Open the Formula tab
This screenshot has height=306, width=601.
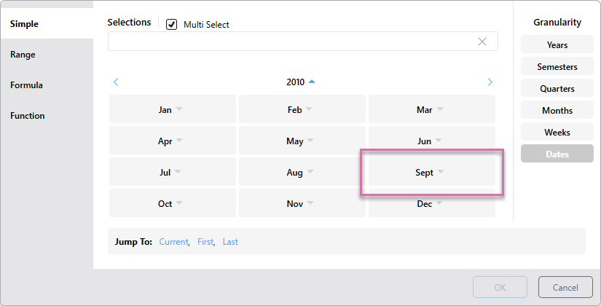26,85
